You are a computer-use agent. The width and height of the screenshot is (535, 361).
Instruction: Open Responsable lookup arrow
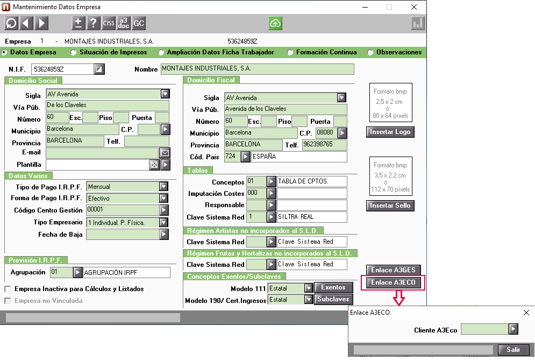tap(271, 205)
